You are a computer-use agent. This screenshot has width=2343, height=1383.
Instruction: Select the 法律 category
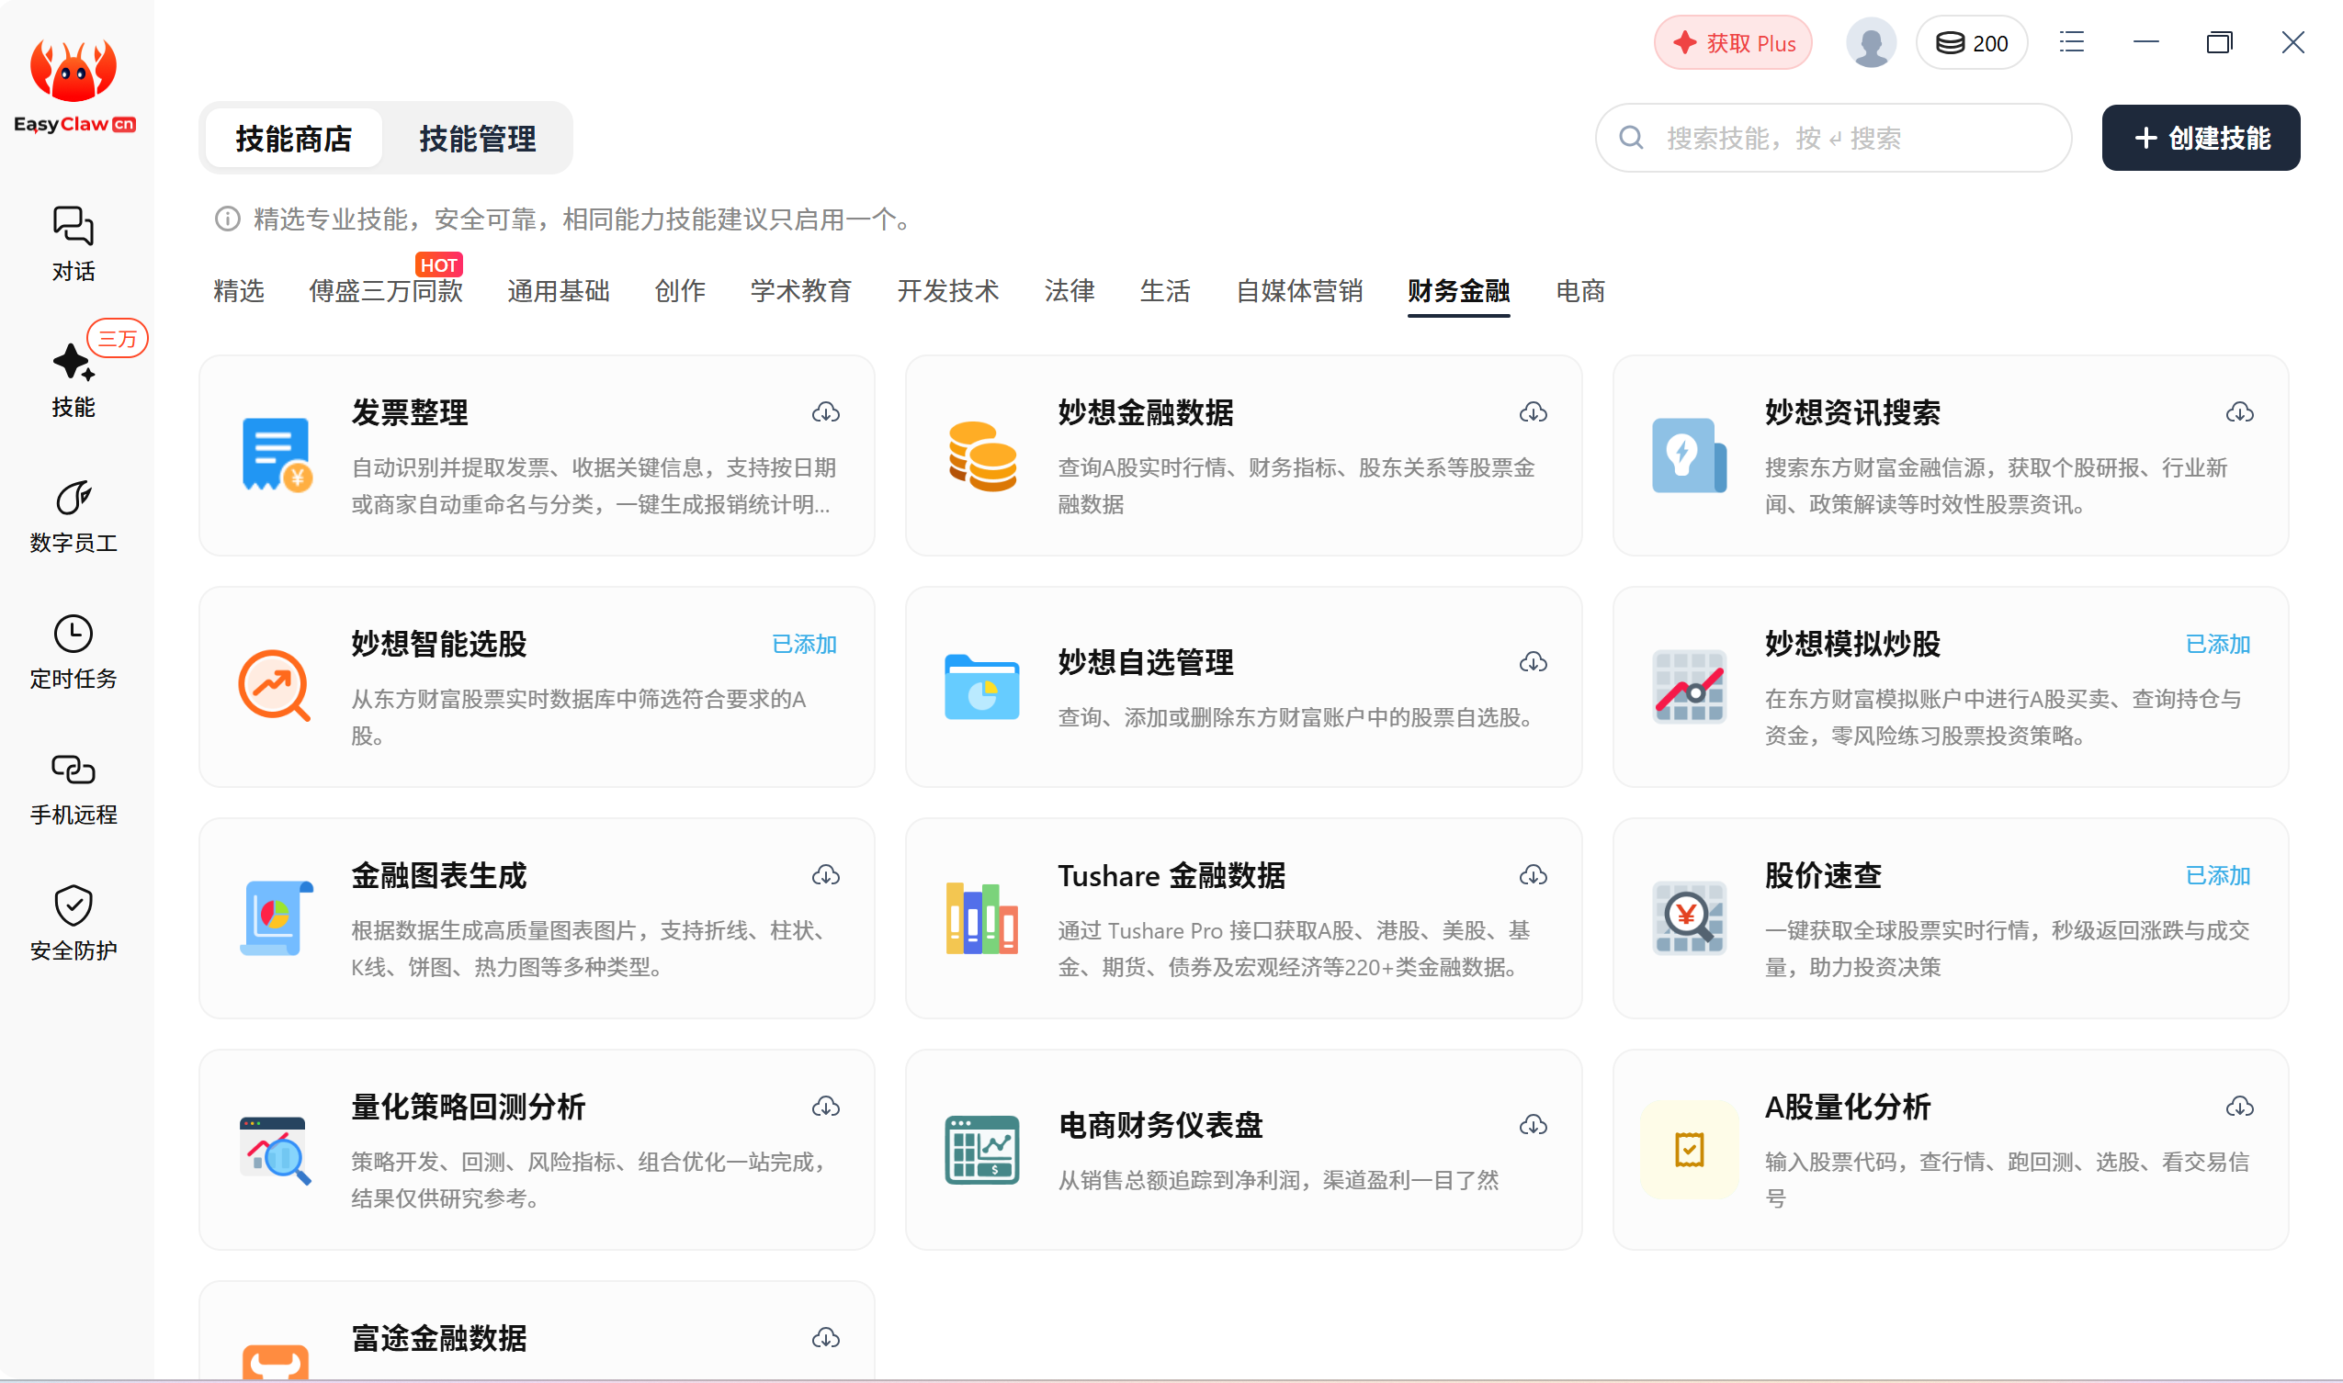point(1070,291)
